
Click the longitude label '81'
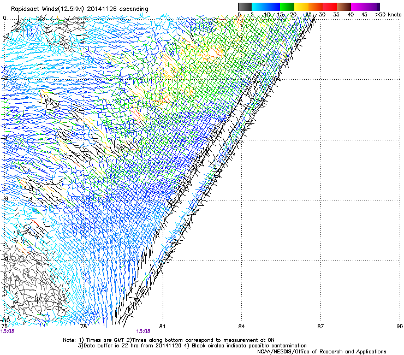coord(162,327)
